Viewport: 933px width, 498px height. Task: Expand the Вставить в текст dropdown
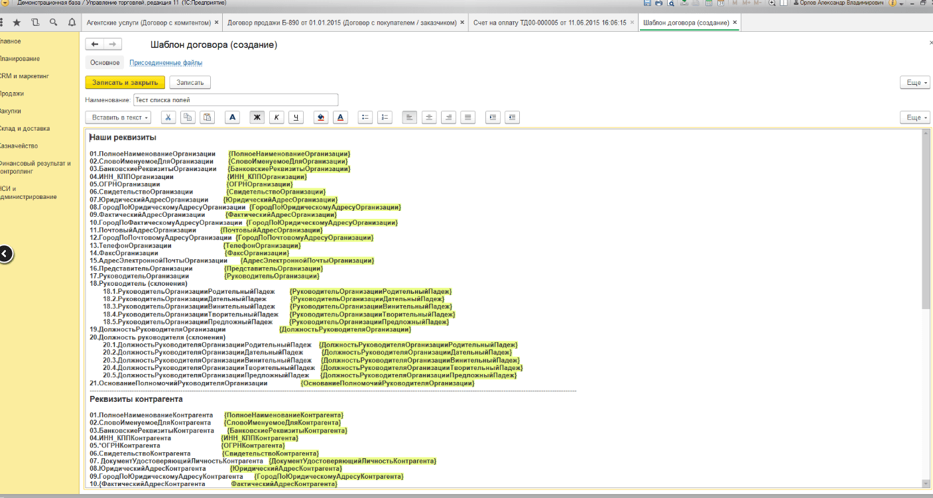(118, 117)
